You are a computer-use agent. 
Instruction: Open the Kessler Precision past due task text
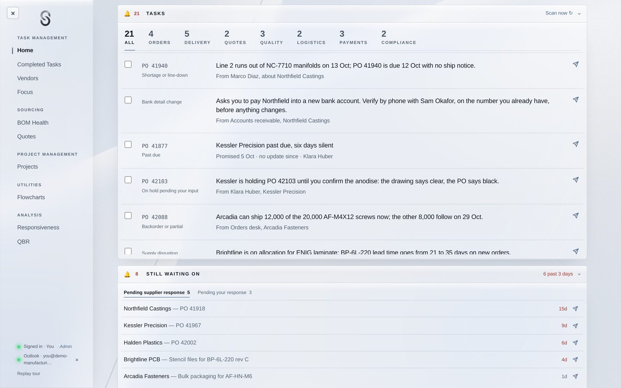pyautogui.click(x=274, y=145)
